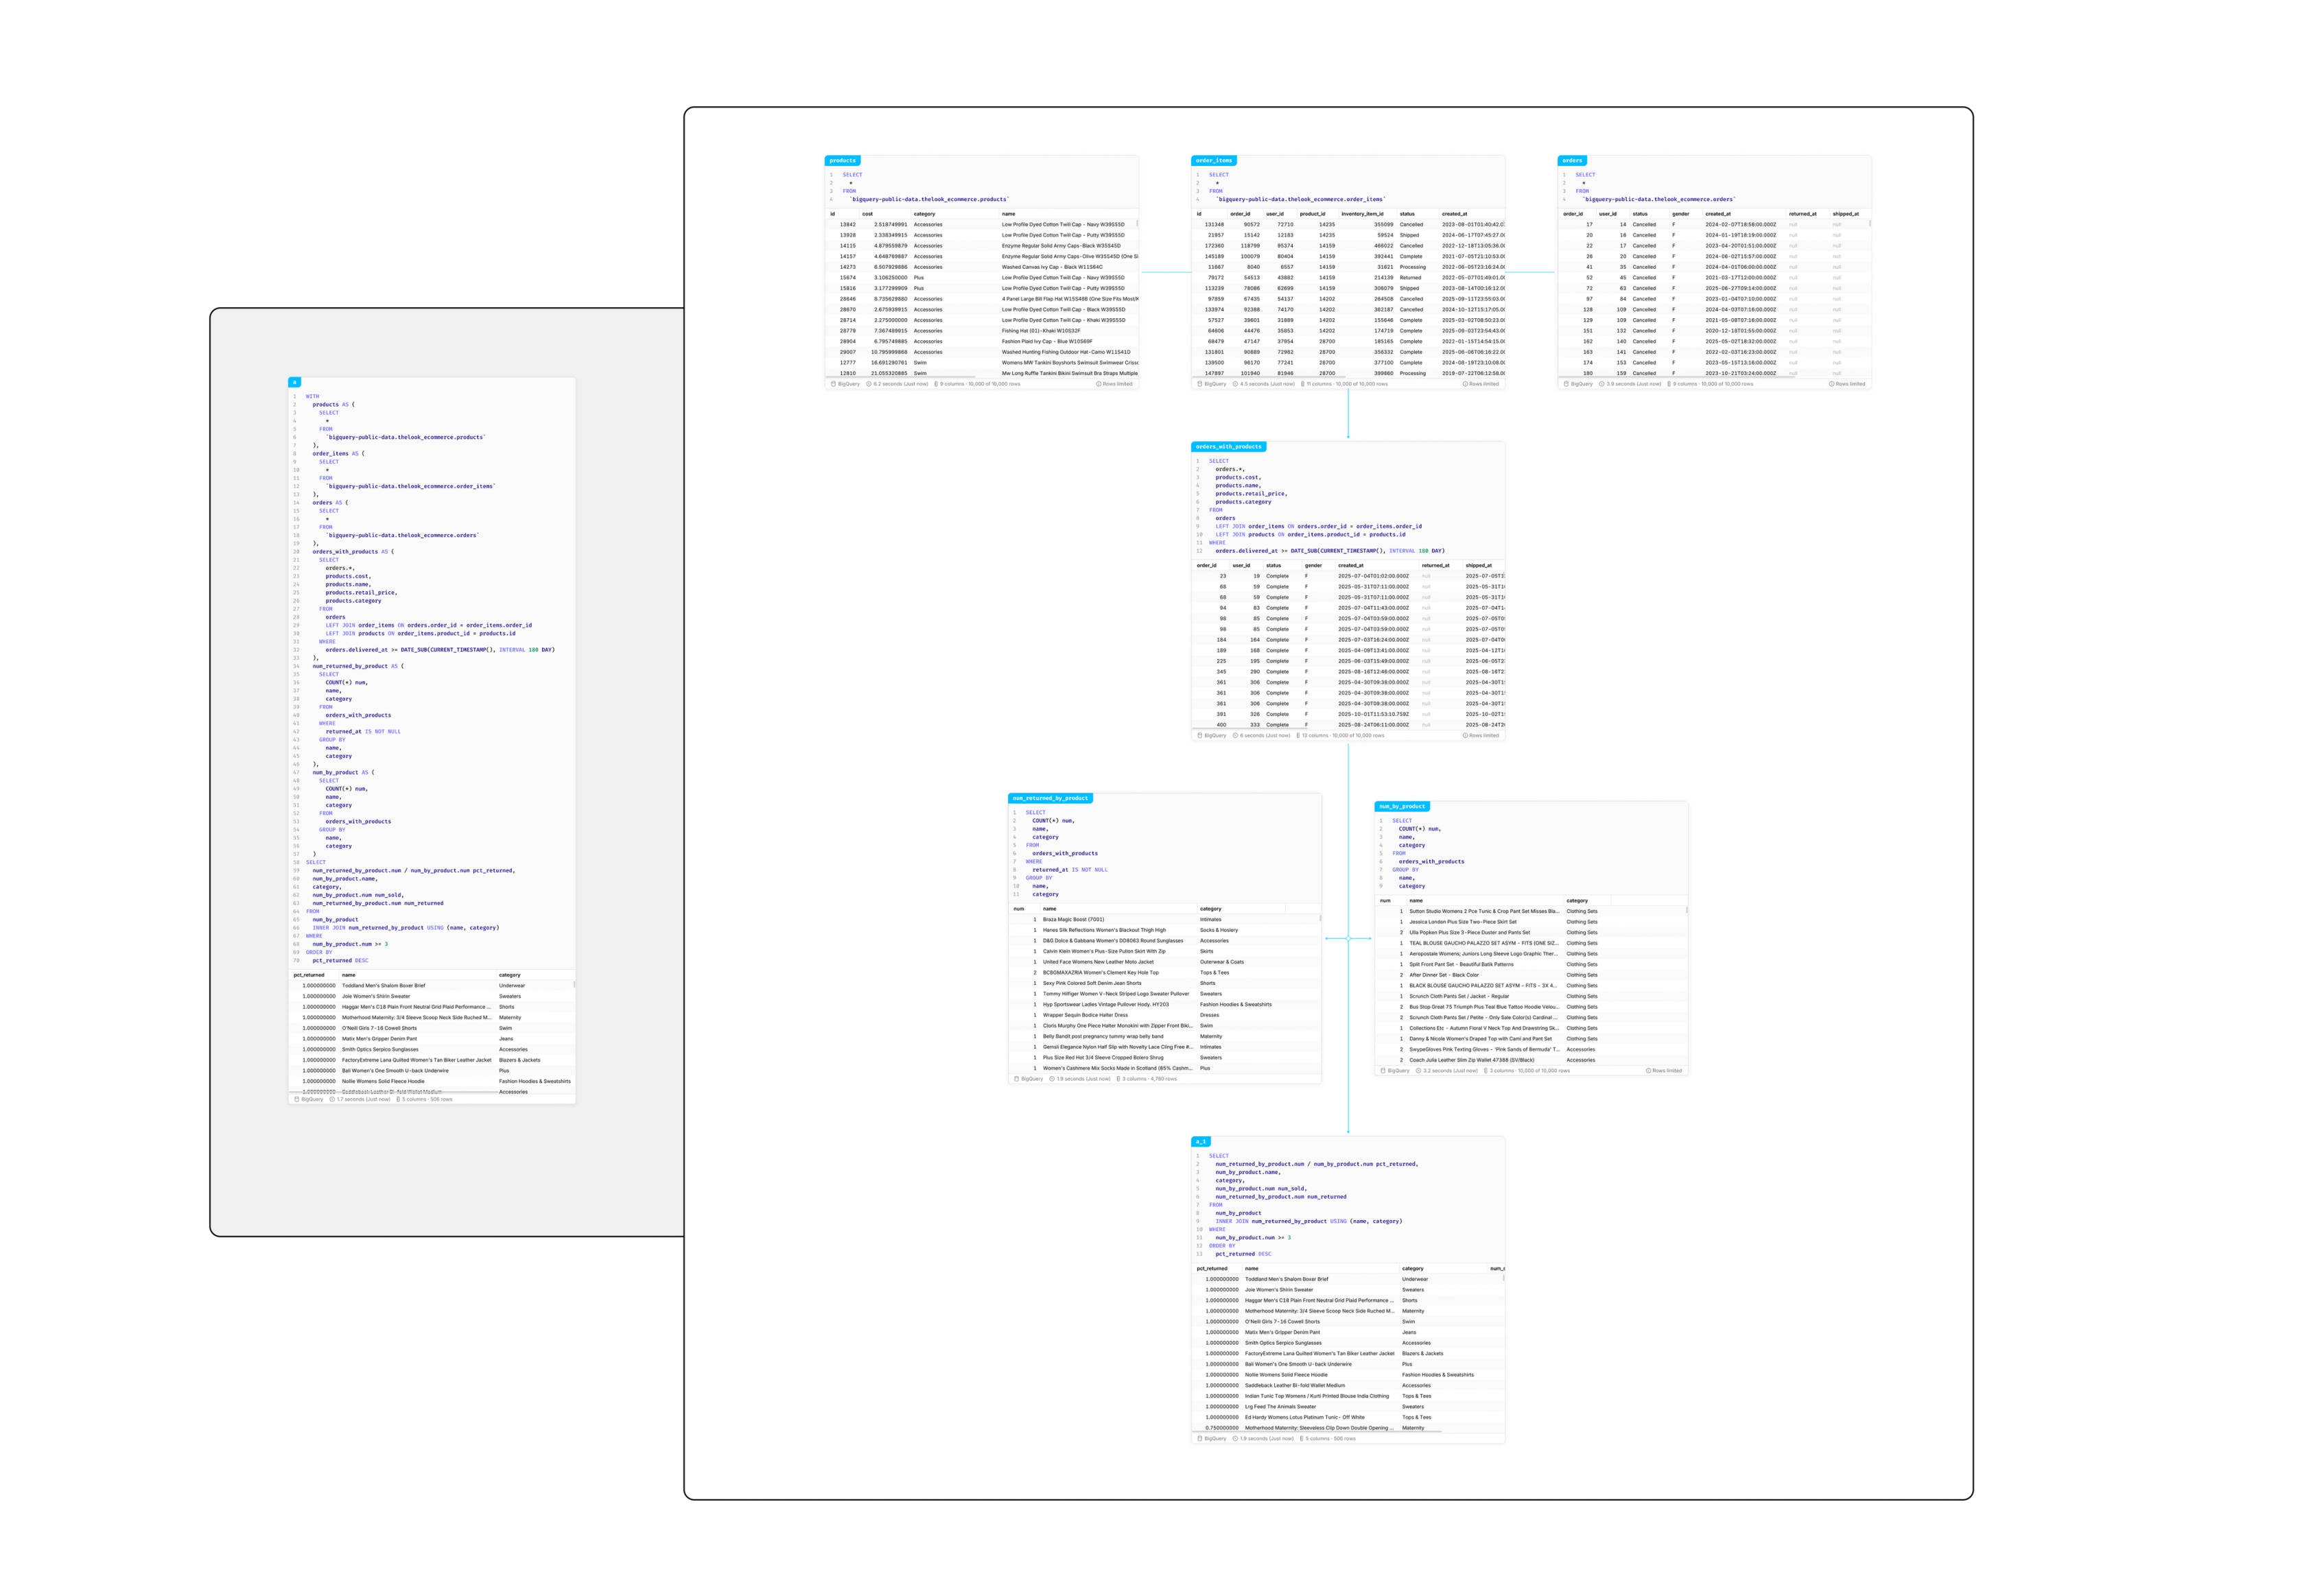This screenshot has height=1576, width=2324.
Task: Click 'Rows limited' info icon in orders cell
Action: coord(1831,384)
